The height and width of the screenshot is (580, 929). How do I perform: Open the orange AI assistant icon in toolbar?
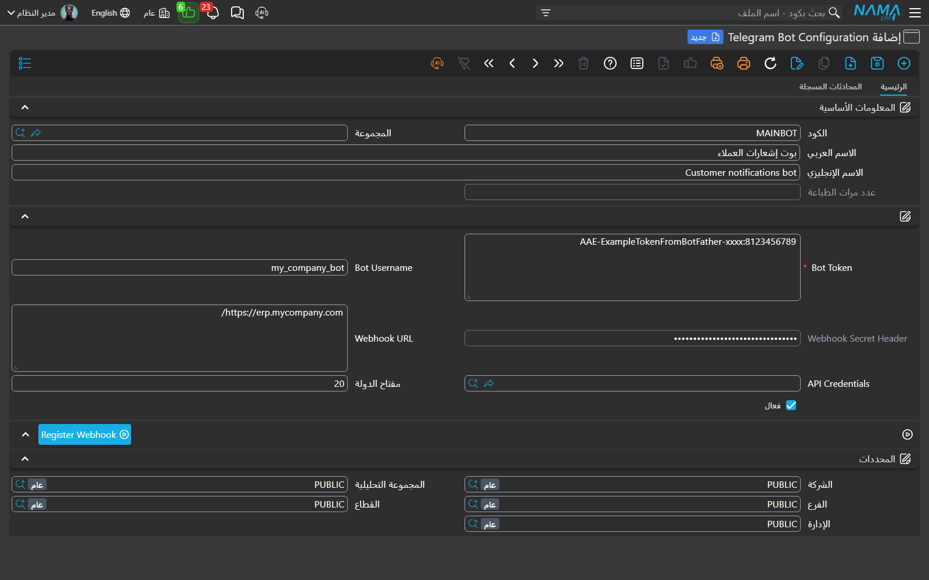click(x=437, y=63)
